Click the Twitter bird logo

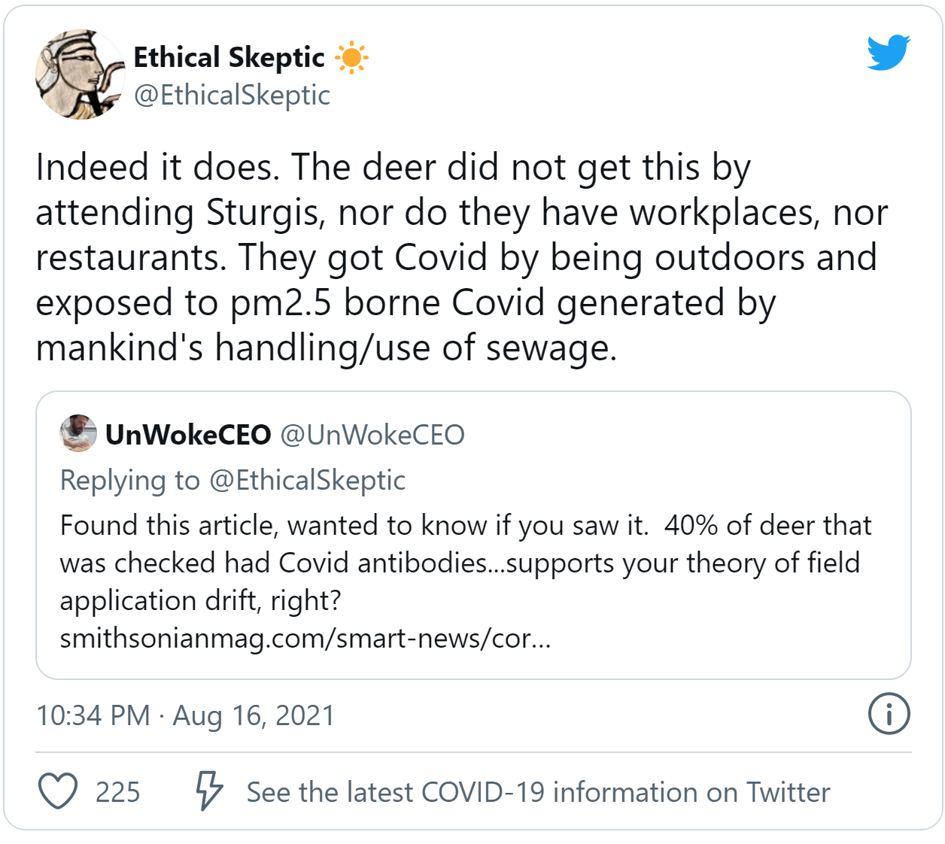[888, 53]
